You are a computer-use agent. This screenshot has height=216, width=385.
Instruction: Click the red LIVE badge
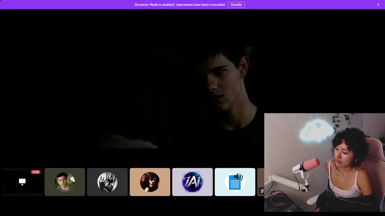click(x=36, y=172)
